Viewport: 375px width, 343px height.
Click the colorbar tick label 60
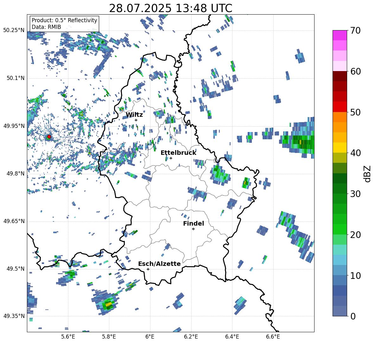(x=355, y=71)
